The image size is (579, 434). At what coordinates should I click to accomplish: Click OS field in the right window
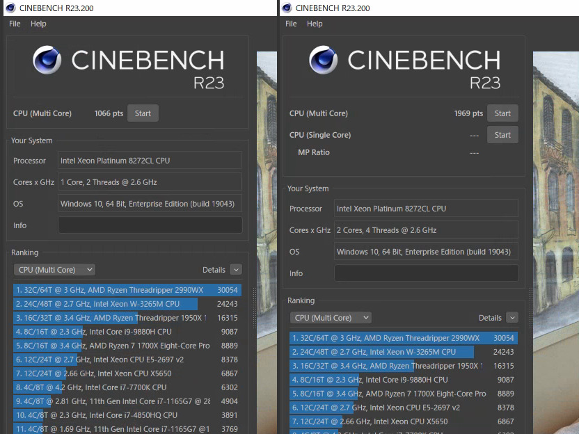click(x=426, y=252)
